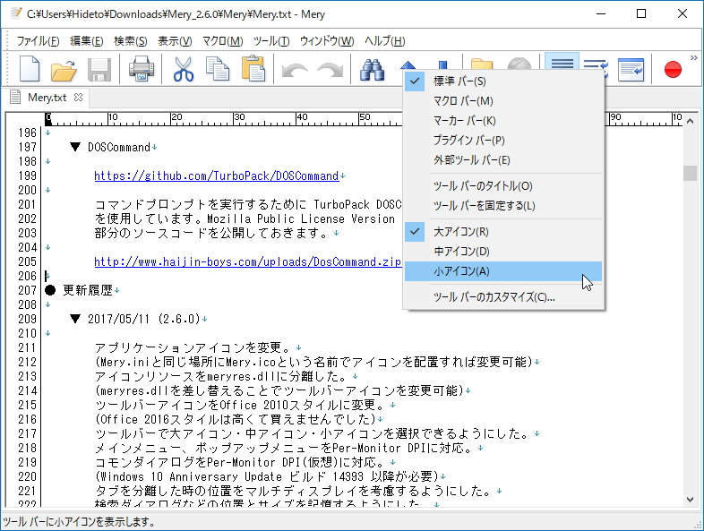Click the red record macro icon
Viewport: 704px width, 531px height.
pos(673,70)
